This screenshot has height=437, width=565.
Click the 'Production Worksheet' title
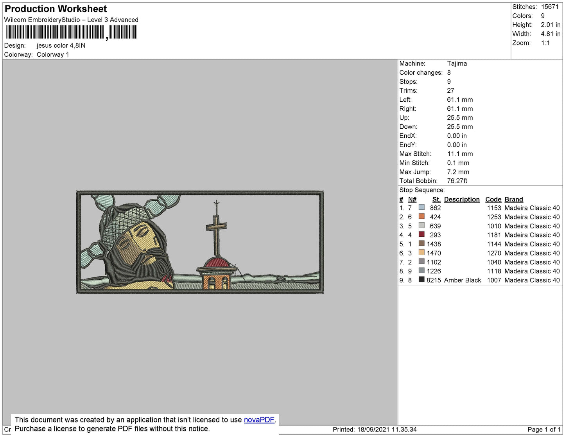pos(56,9)
